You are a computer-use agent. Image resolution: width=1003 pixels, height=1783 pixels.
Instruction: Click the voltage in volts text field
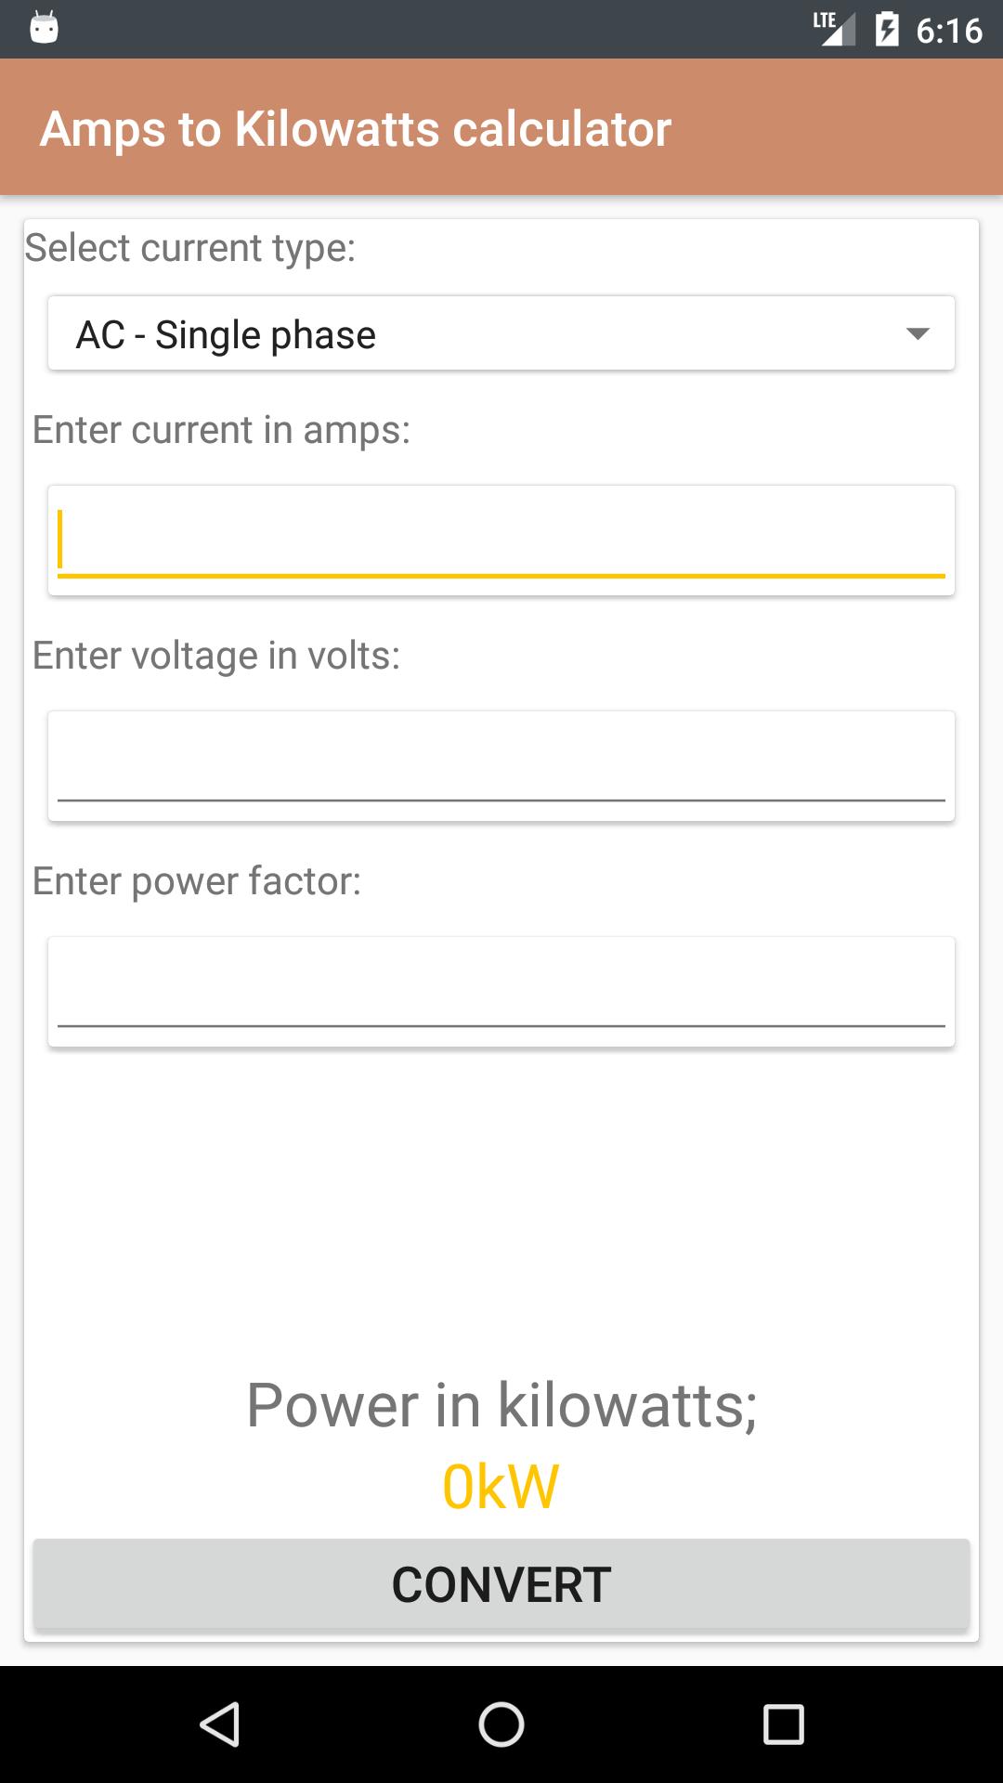pyautogui.click(x=501, y=766)
